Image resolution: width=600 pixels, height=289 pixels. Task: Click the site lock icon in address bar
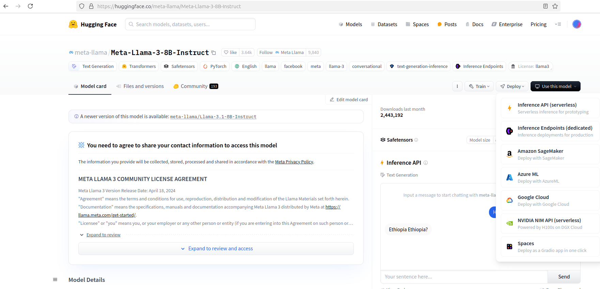click(91, 6)
